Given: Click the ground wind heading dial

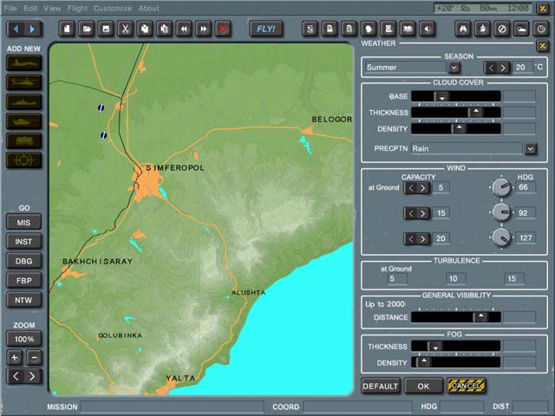Looking at the screenshot, I should (x=500, y=187).
